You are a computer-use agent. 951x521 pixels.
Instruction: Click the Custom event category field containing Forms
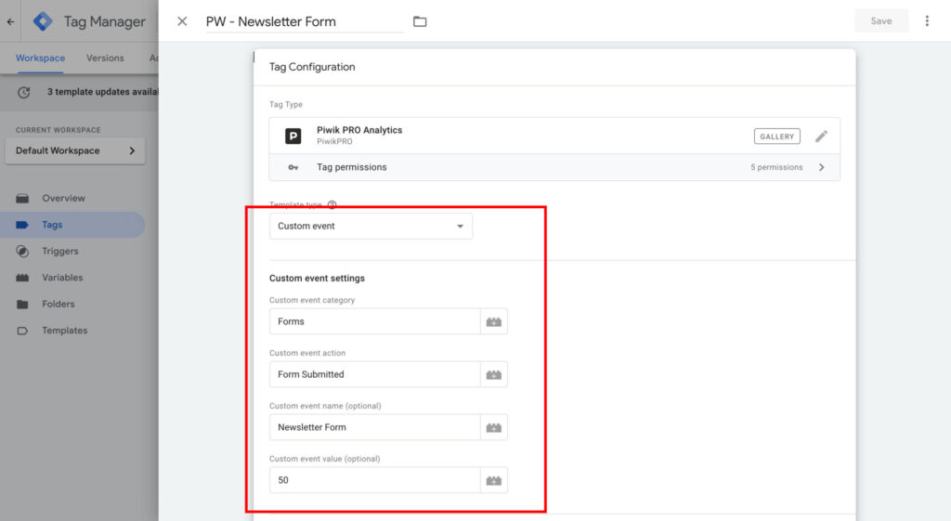374,322
